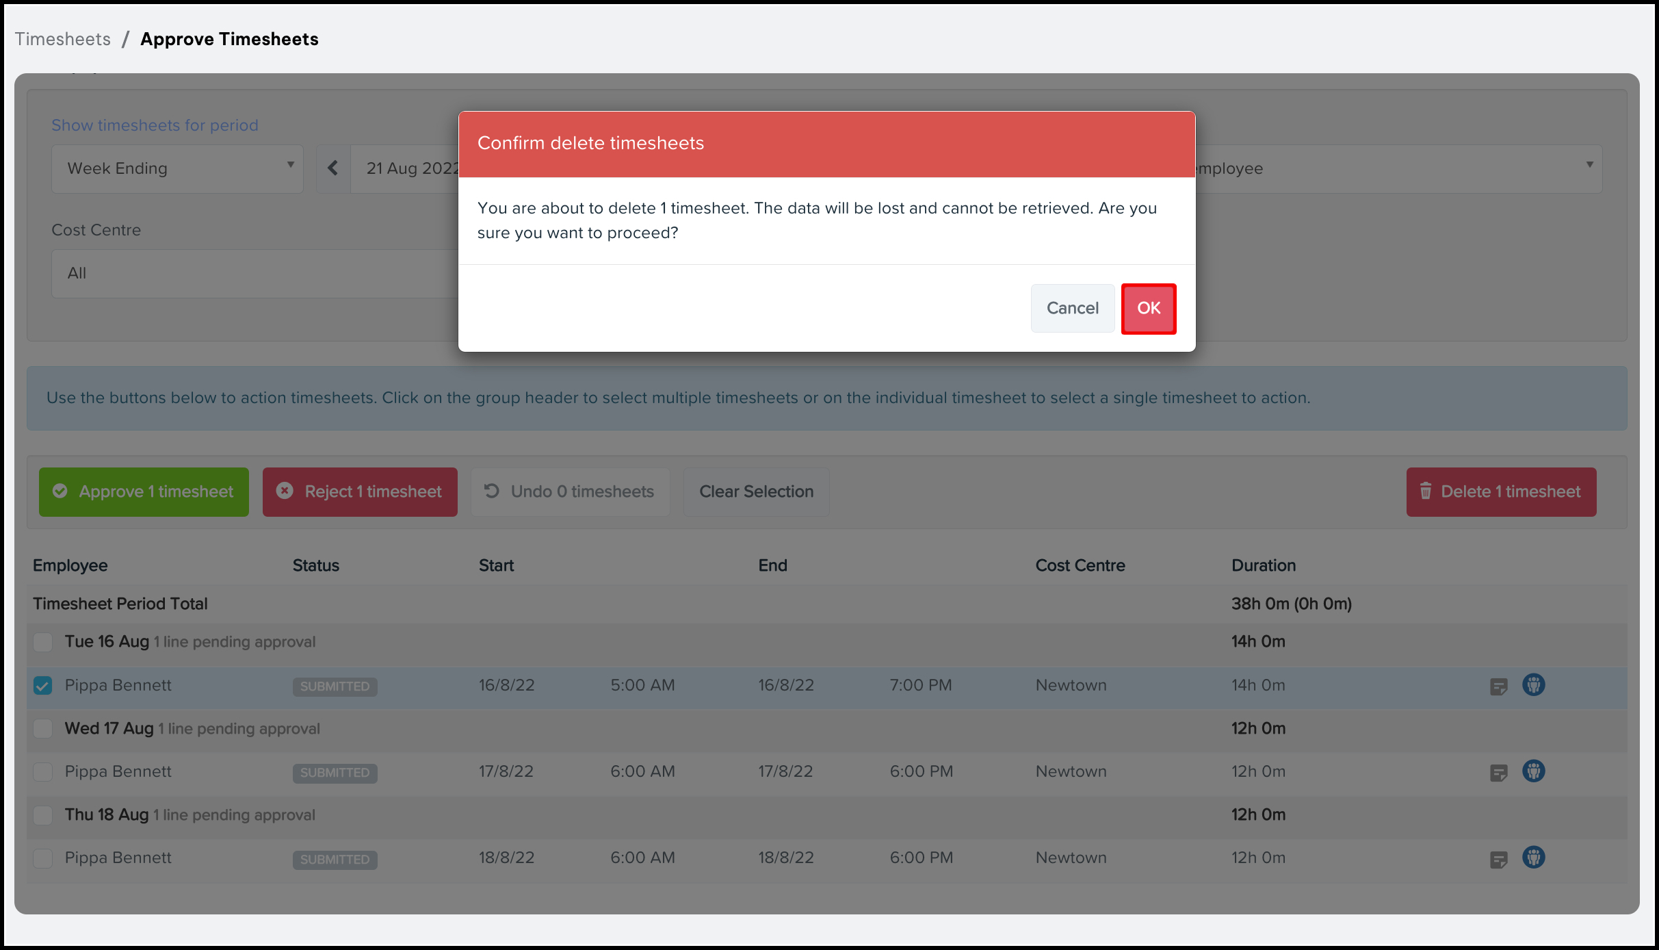Uncheck Pippa Bennett's 16/8/22 timesheet checkbox
This screenshot has height=950, width=1659.
tap(43, 685)
